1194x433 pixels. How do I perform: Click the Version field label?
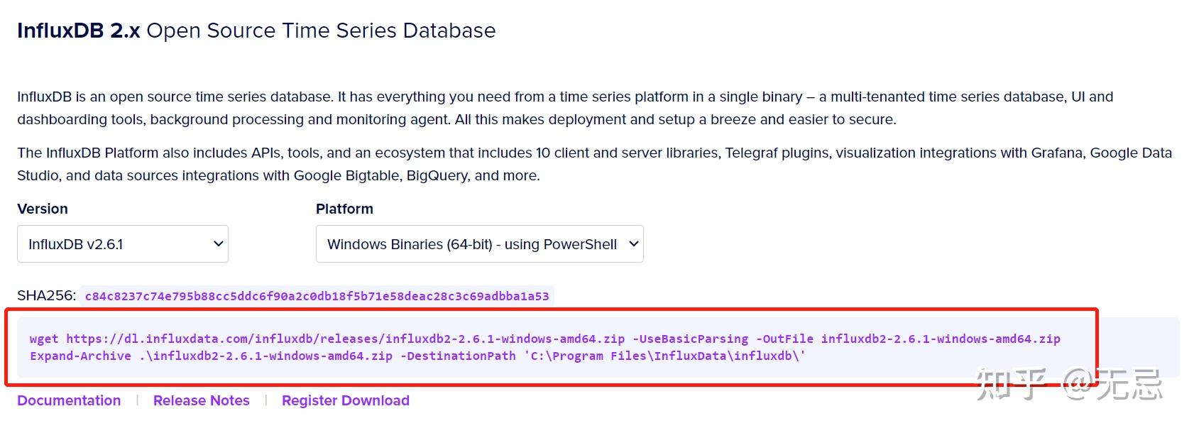pos(43,209)
